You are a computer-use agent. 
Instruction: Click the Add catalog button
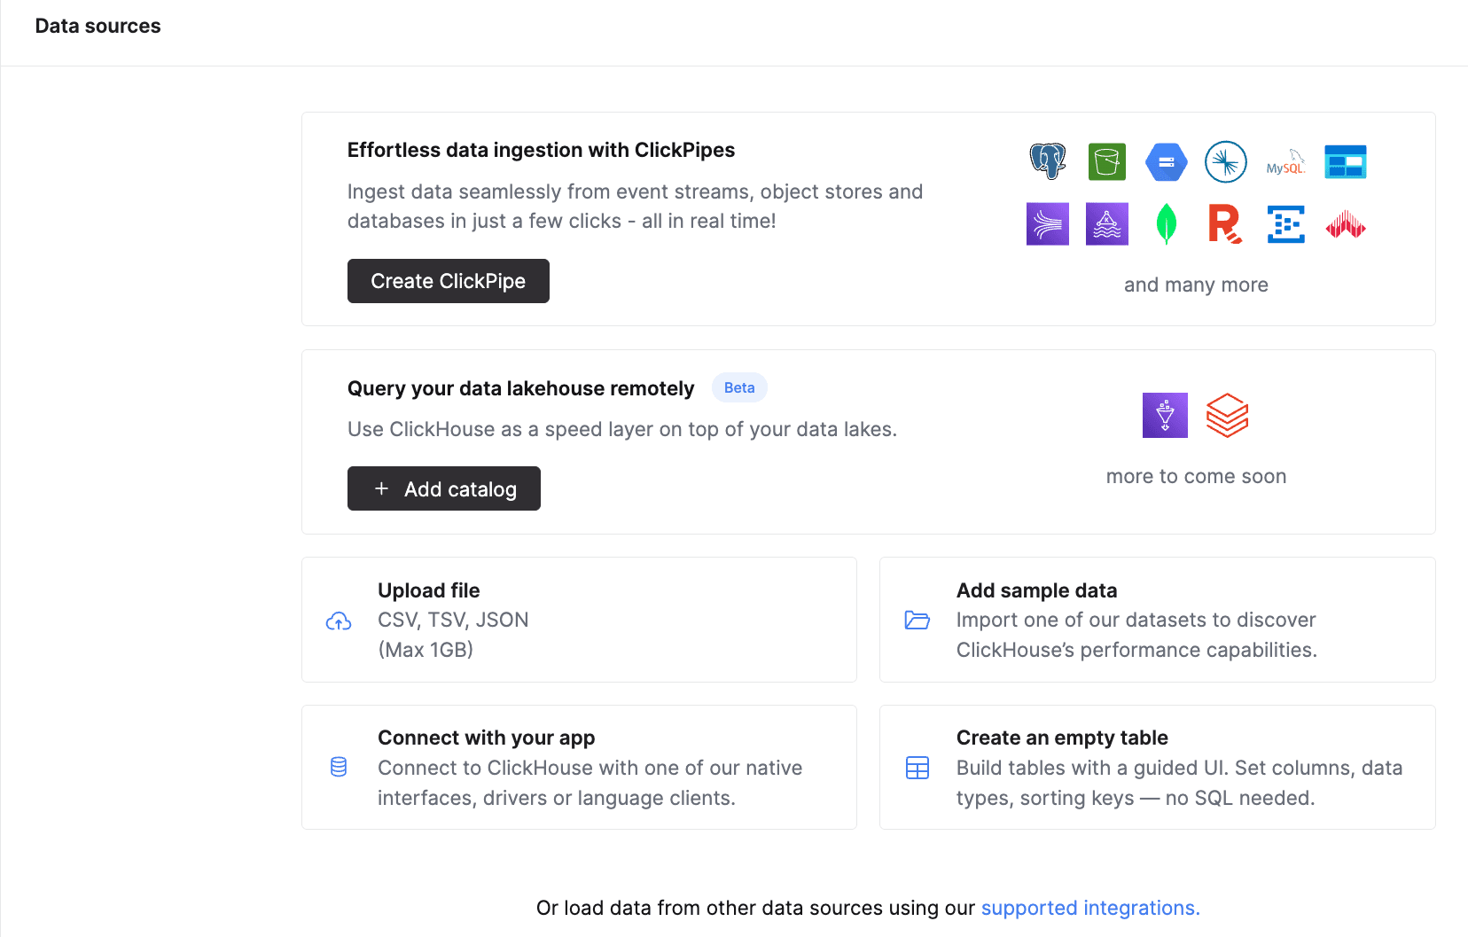(443, 488)
